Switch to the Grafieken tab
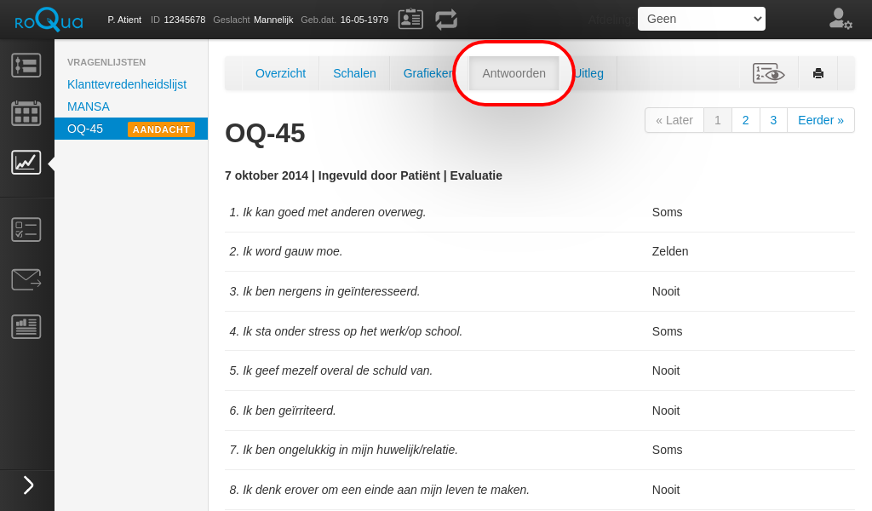 click(428, 73)
